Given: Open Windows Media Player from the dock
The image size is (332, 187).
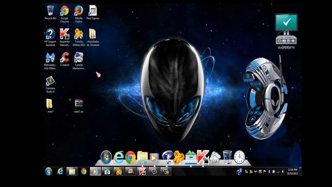Looking at the screenshot, I should pos(154,158).
